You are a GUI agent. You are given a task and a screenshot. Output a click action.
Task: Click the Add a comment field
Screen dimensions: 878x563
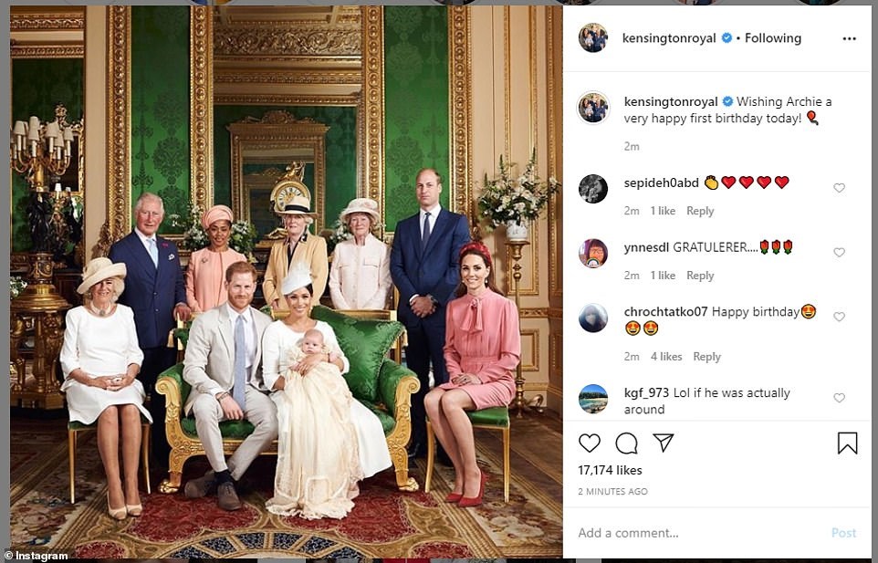pyautogui.click(x=694, y=533)
